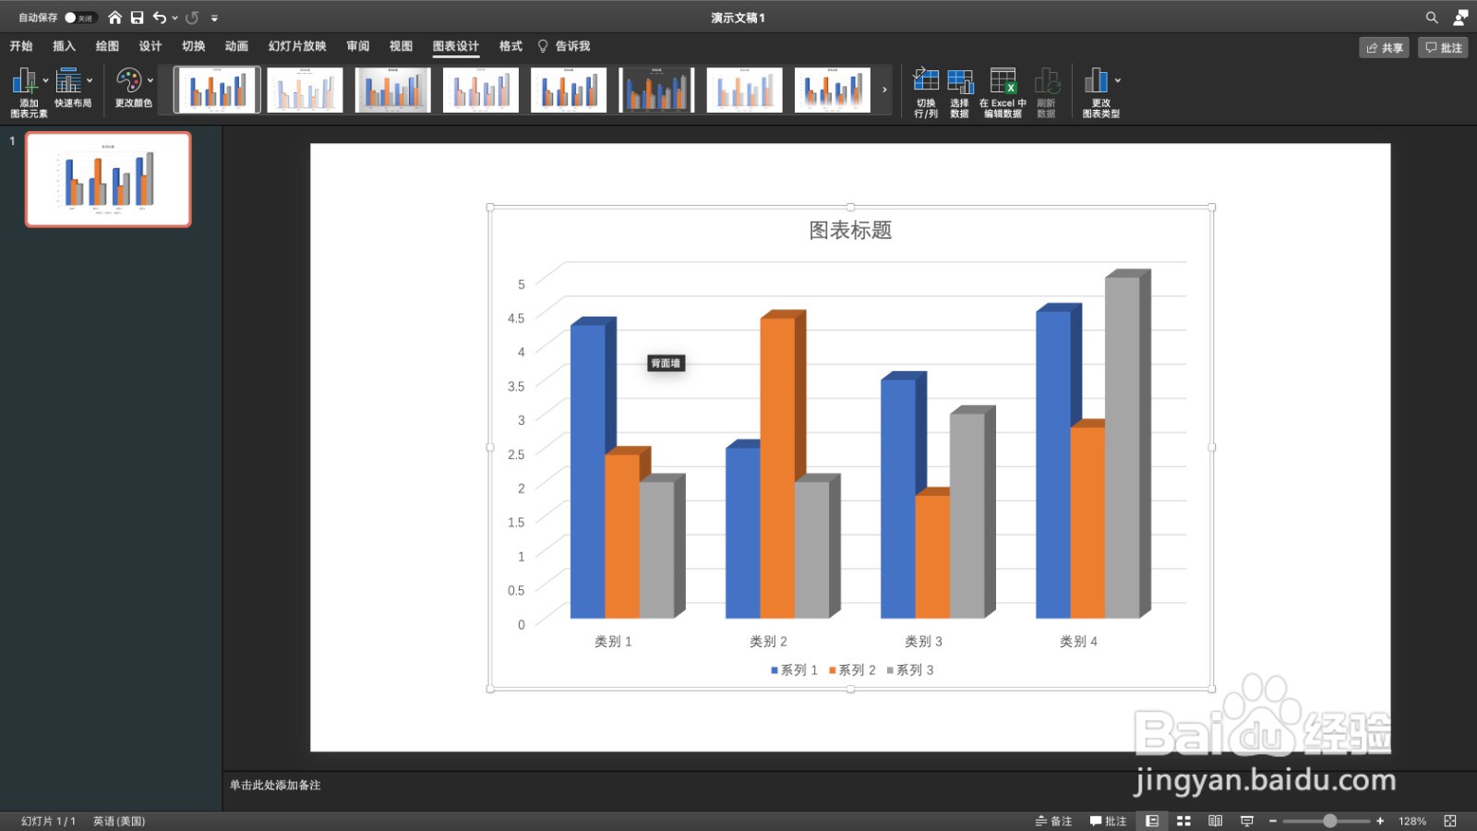The image size is (1477, 831).
Task: Select the 图表设计 chart design tab
Action: [456, 46]
